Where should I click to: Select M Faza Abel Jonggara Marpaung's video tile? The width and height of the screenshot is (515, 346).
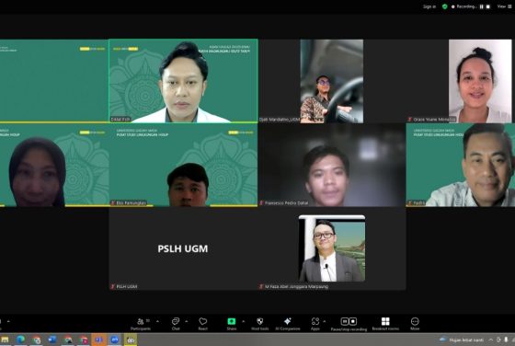pos(332,248)
